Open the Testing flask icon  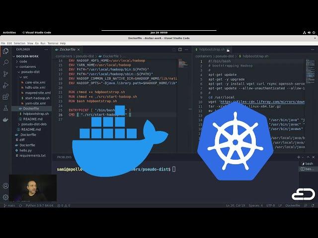(5, 108)
